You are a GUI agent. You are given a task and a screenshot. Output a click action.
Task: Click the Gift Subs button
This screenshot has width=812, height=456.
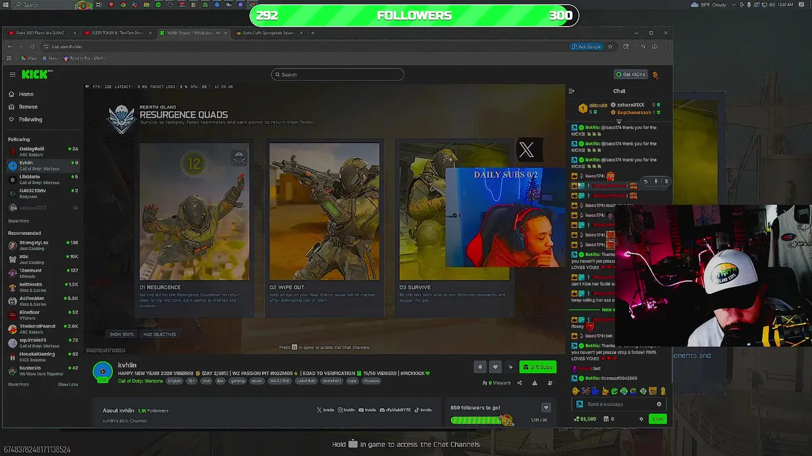538,367
